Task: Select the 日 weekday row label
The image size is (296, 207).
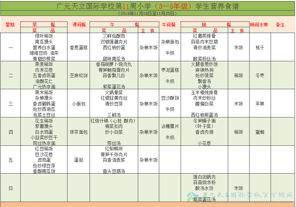Action: click(10, 188)
